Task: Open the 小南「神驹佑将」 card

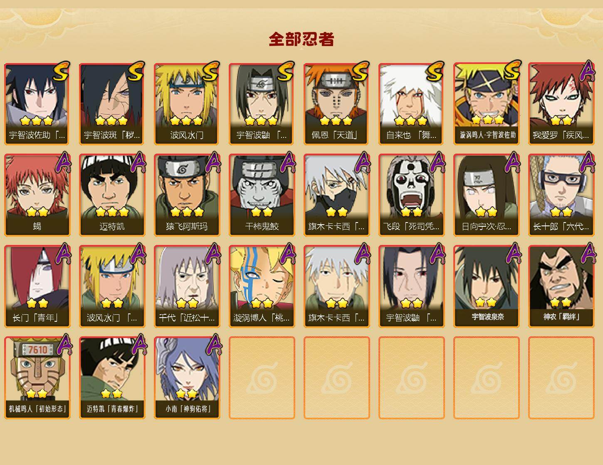Action: pyautogui.click(x=187, y=378)
